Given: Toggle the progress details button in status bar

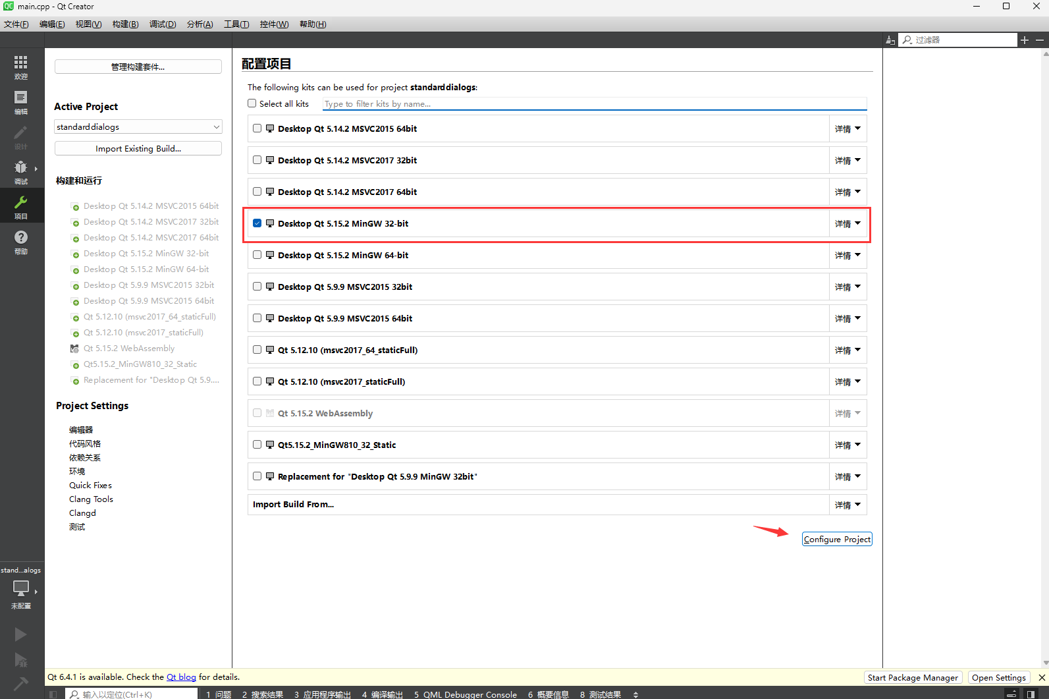Looking at the screenshot, I should pyautogui.click(x=1011, y=694).
